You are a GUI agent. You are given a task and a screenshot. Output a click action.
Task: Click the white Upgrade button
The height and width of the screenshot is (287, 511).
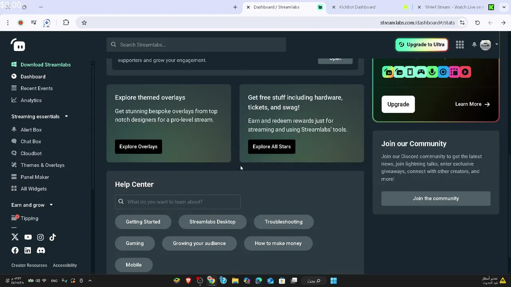click(398, 104)
